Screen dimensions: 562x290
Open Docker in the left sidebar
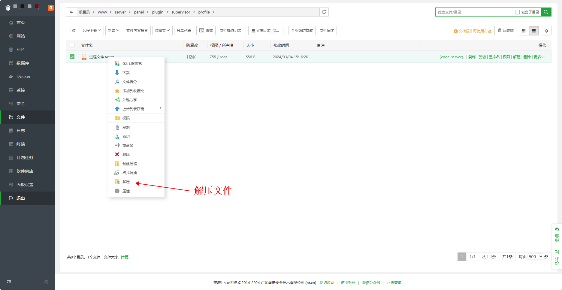23,77
